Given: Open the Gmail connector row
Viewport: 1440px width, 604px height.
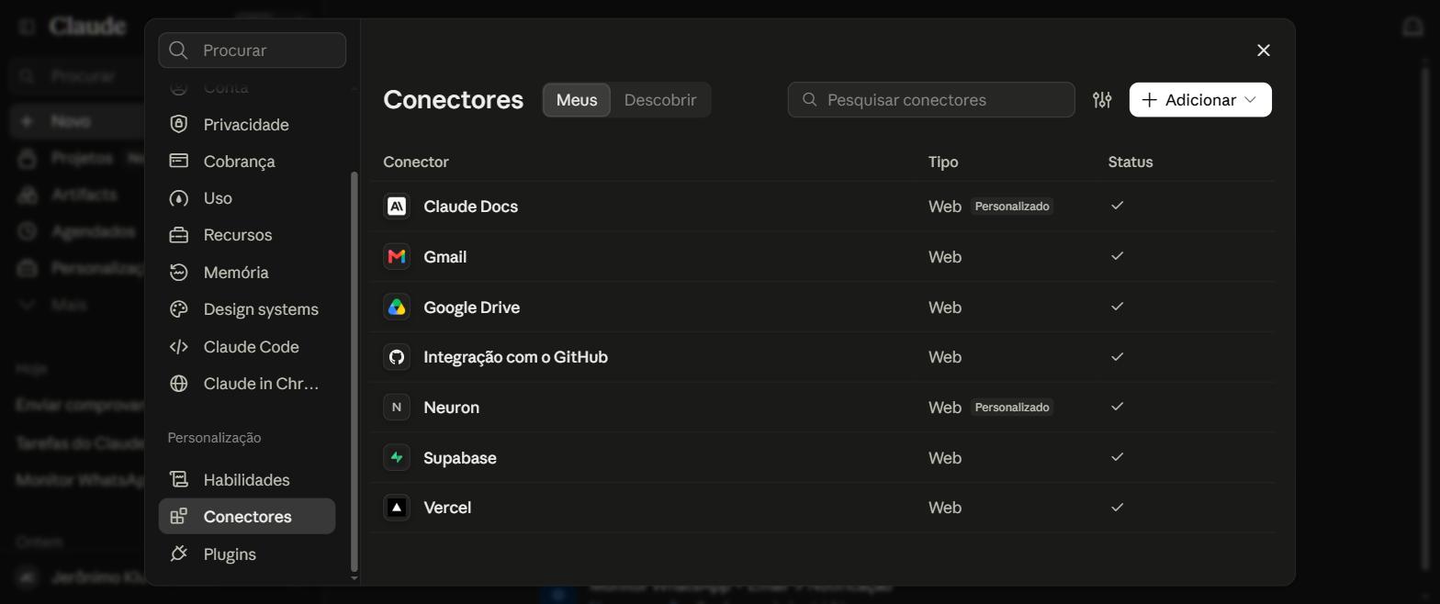Looking at the screenshot, I should pyautogui.click(x=823, y=257).
